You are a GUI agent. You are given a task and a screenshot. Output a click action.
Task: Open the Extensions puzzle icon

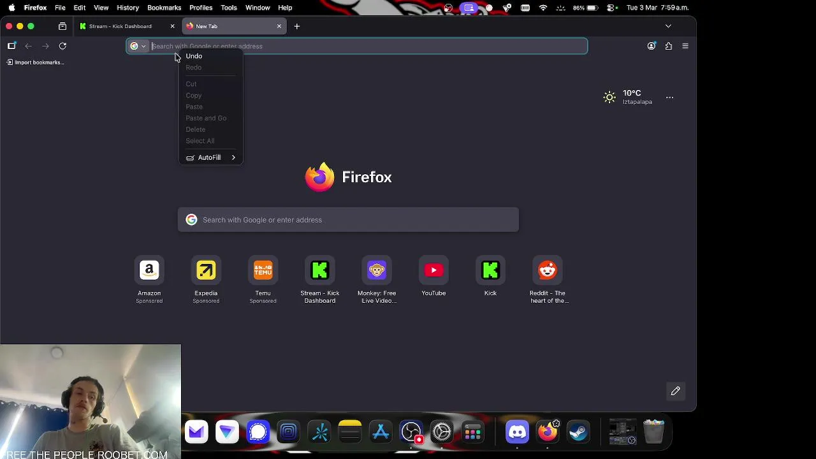click(668, 46)
